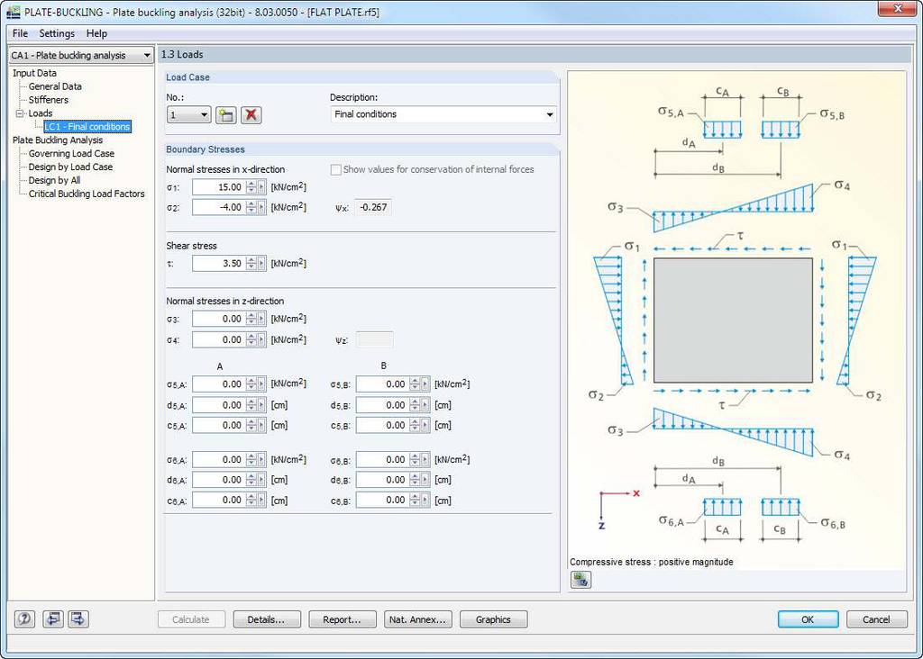
Task: Click the σ6,A input field
Action: coord(218,460)
